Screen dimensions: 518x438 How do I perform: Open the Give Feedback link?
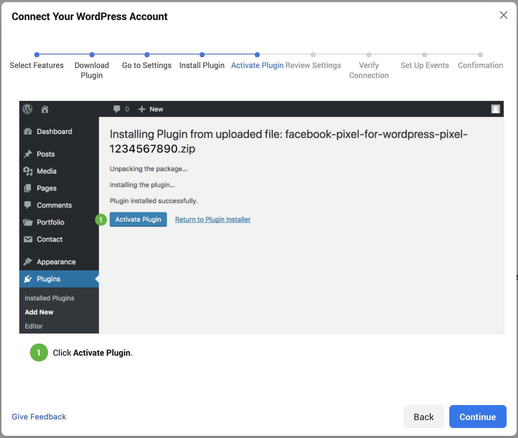(x=39, y=417)
